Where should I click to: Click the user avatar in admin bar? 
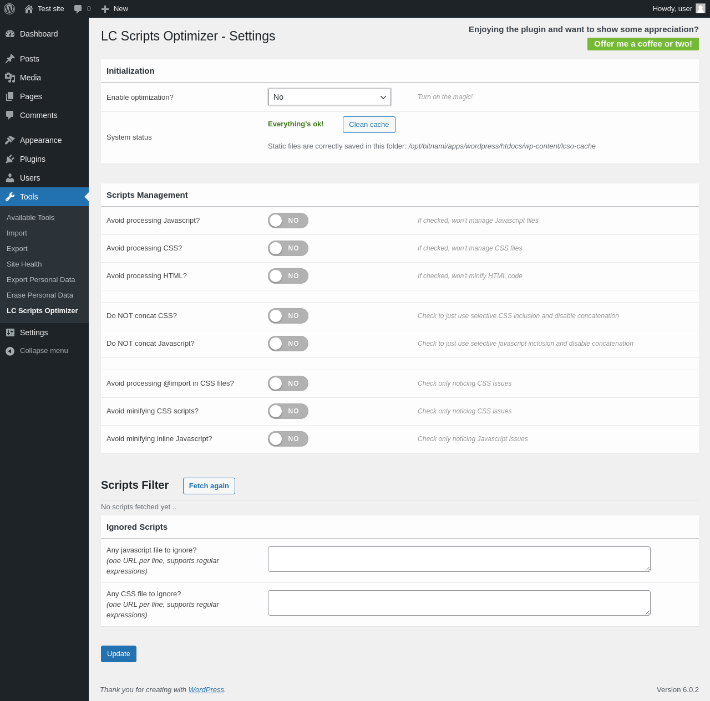(x=701, y=9)
